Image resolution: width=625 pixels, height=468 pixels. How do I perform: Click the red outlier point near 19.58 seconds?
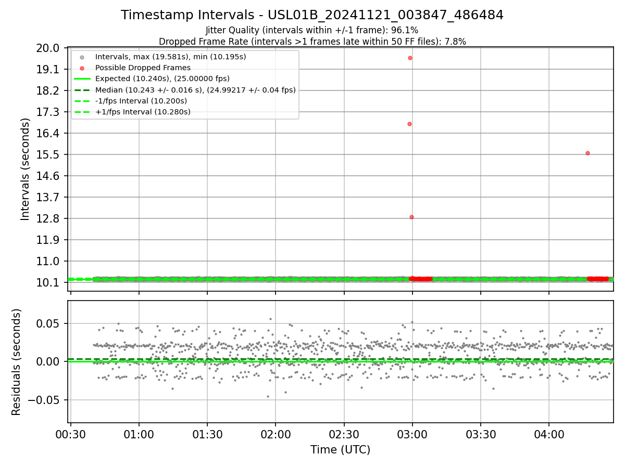point(410,58)
